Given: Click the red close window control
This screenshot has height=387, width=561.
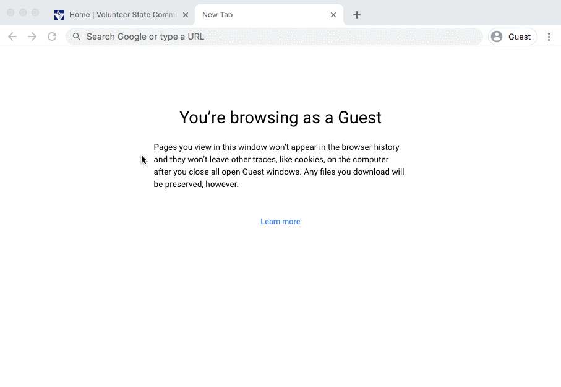Looking at the screenshot, I should coord(10,12).
